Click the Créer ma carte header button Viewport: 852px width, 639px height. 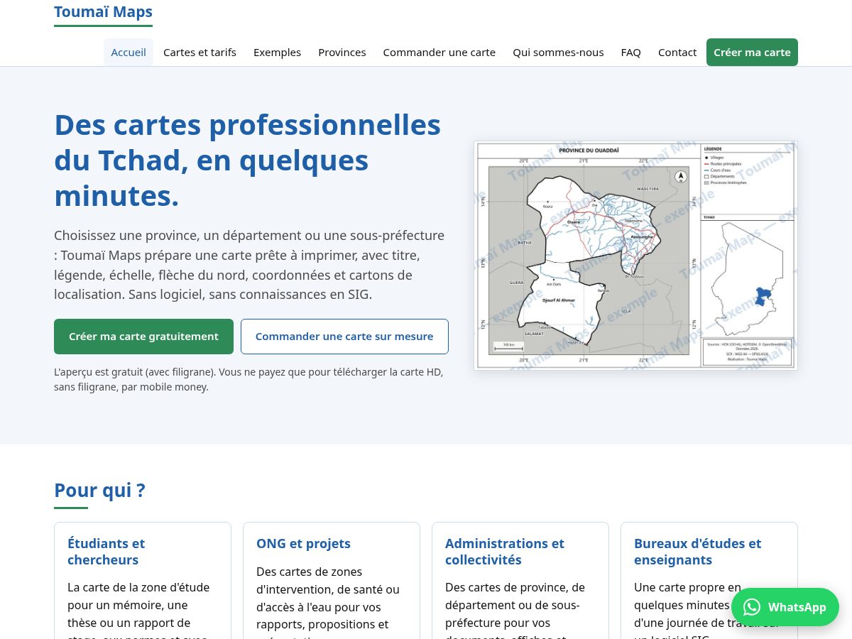(752, 52)
